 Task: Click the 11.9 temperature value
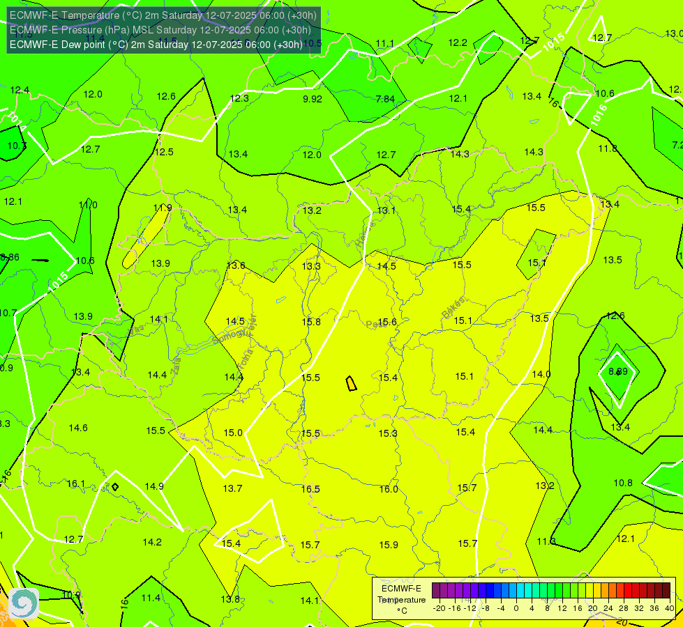click(163, 208)
